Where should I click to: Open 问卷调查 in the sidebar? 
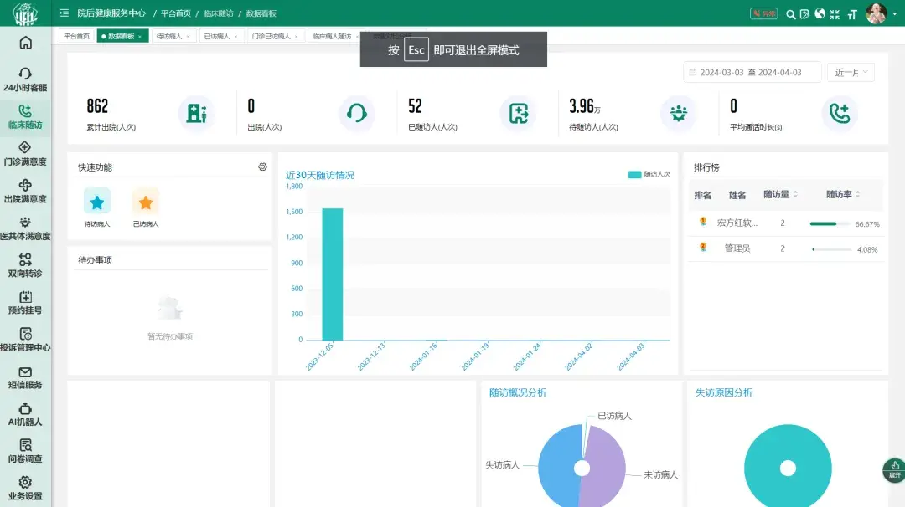[25, 452]
